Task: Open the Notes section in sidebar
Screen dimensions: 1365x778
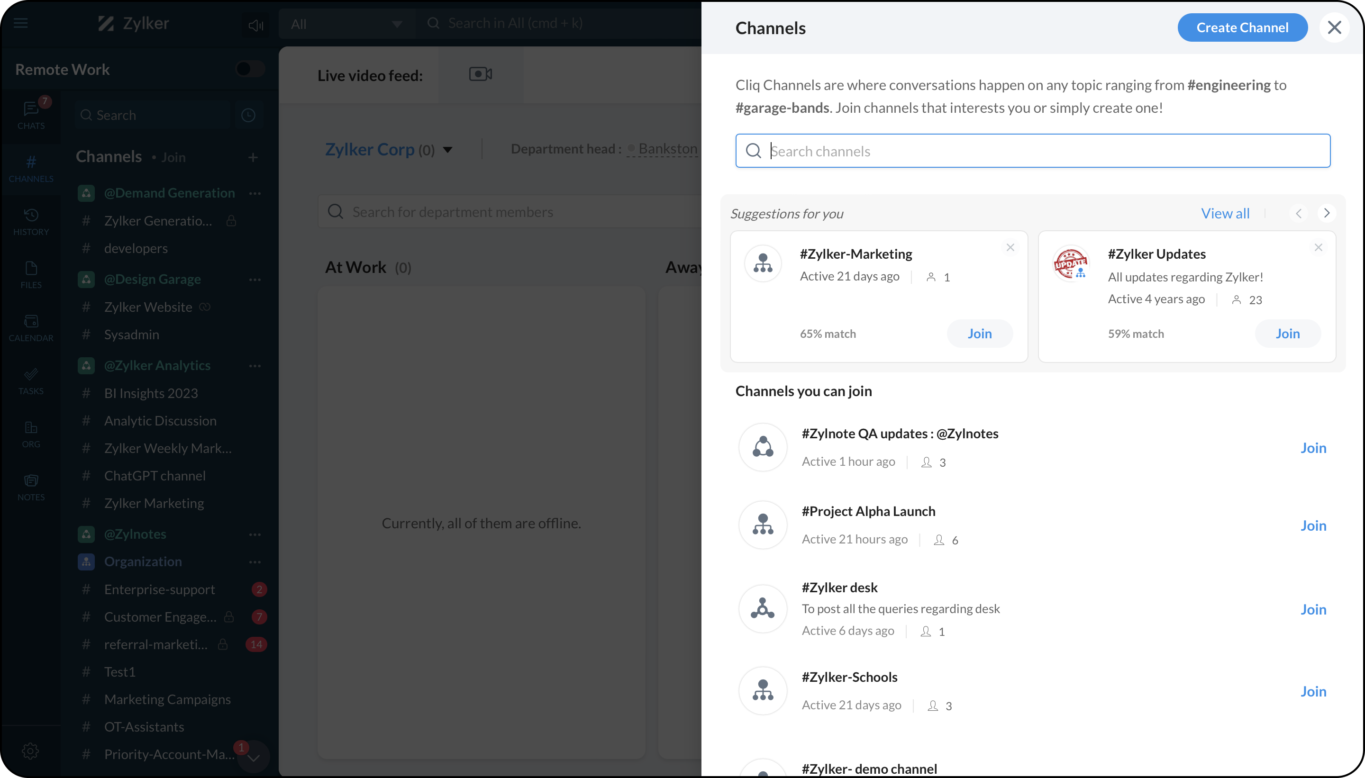Action: (x=31, y=486)
